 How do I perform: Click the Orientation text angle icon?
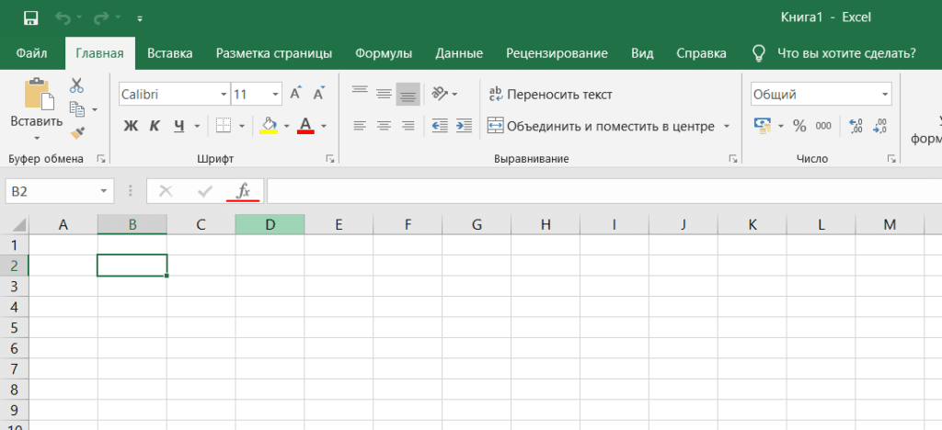(x=440, y=94)
